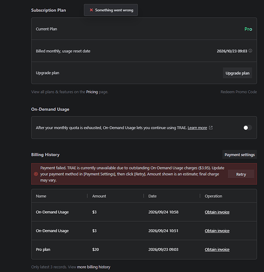Click the Something went wrong toast message
This screenshot has width=264, height=272.
pos(111,10)
